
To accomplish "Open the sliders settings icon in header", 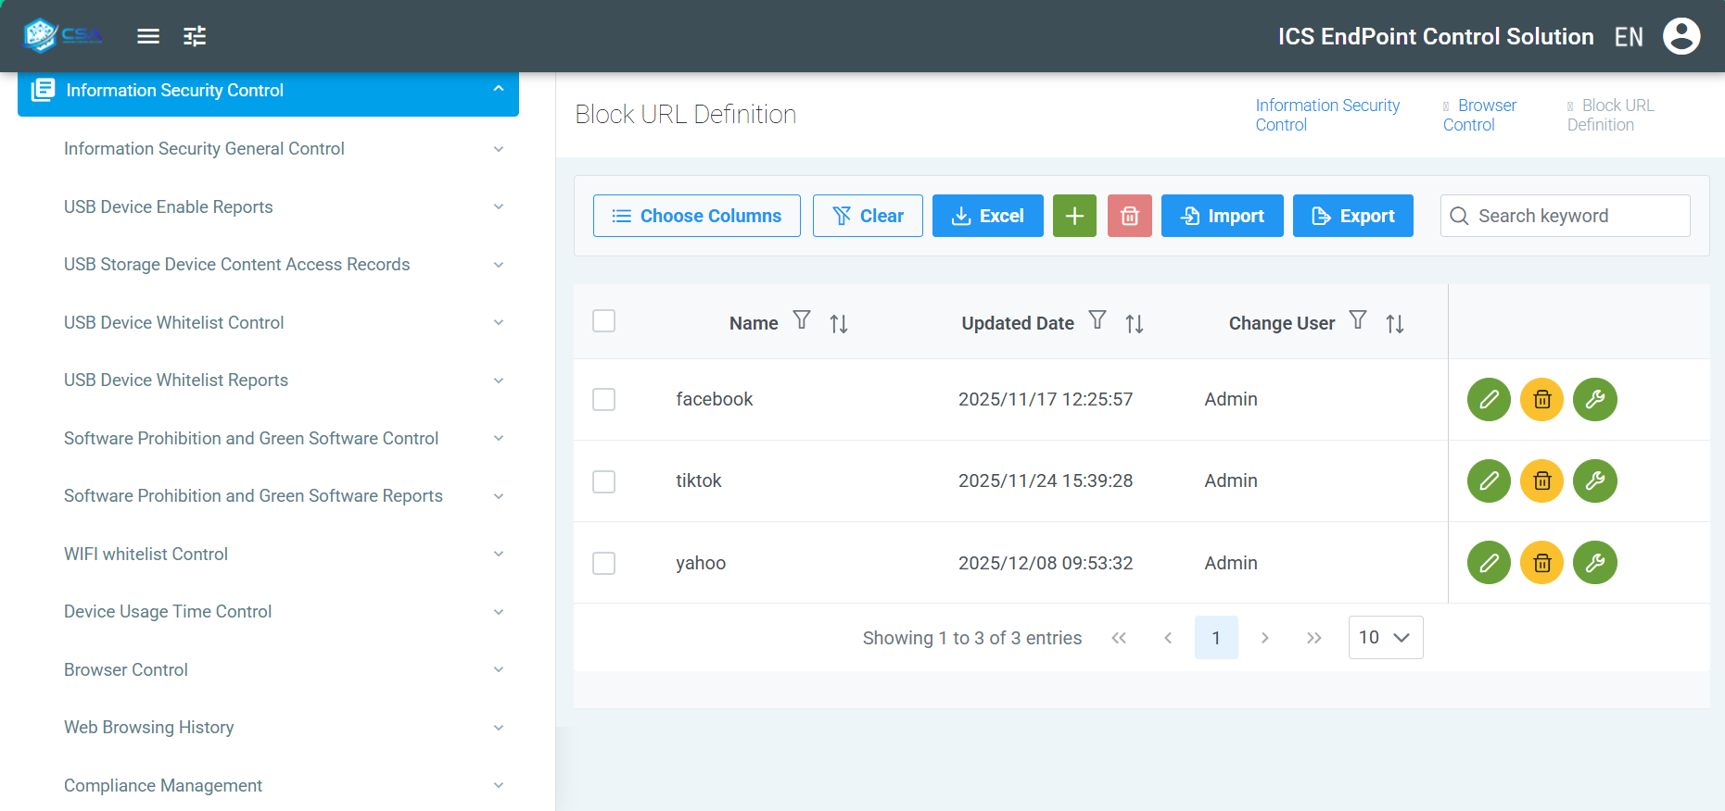I will tap(195, 36).
